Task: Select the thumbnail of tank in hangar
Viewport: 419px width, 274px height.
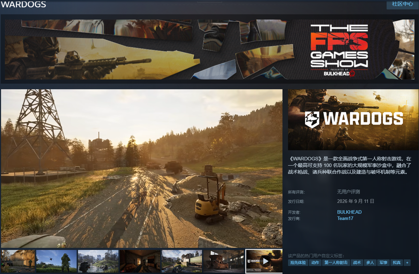Action: coord(224,261)
